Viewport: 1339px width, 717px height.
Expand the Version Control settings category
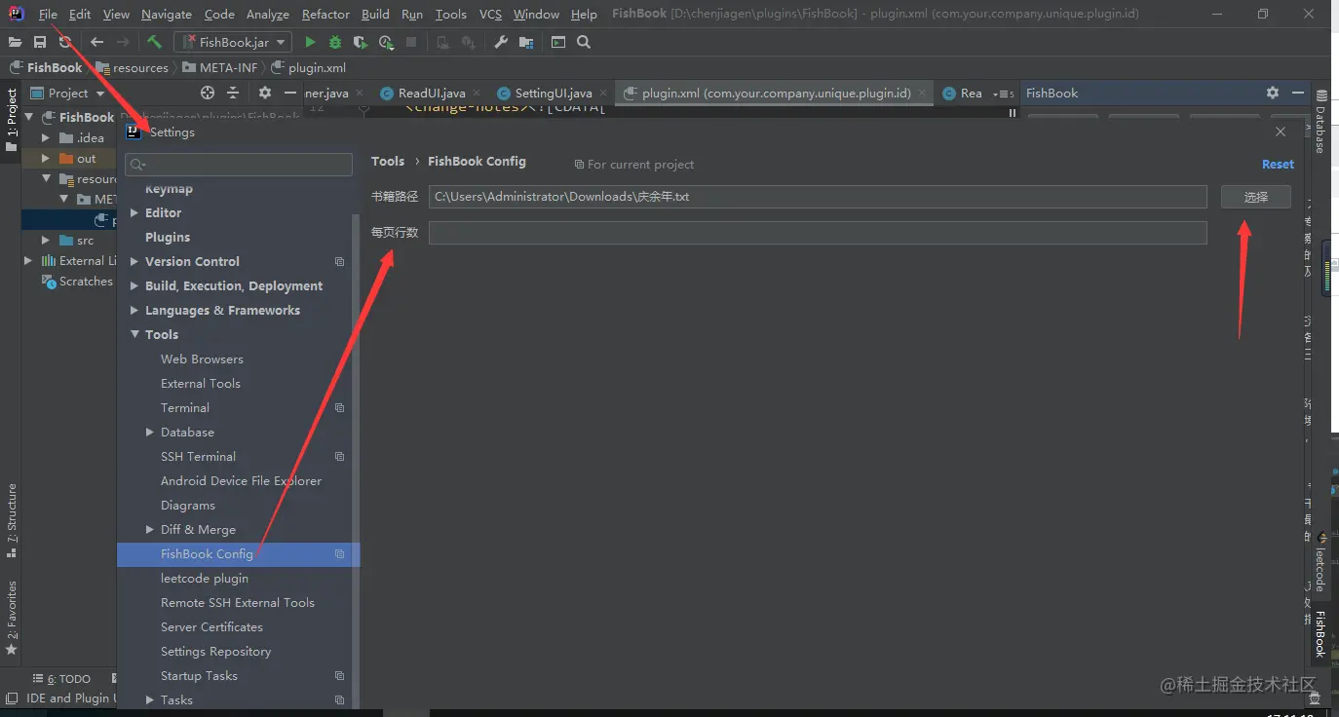tap(134, 261)
